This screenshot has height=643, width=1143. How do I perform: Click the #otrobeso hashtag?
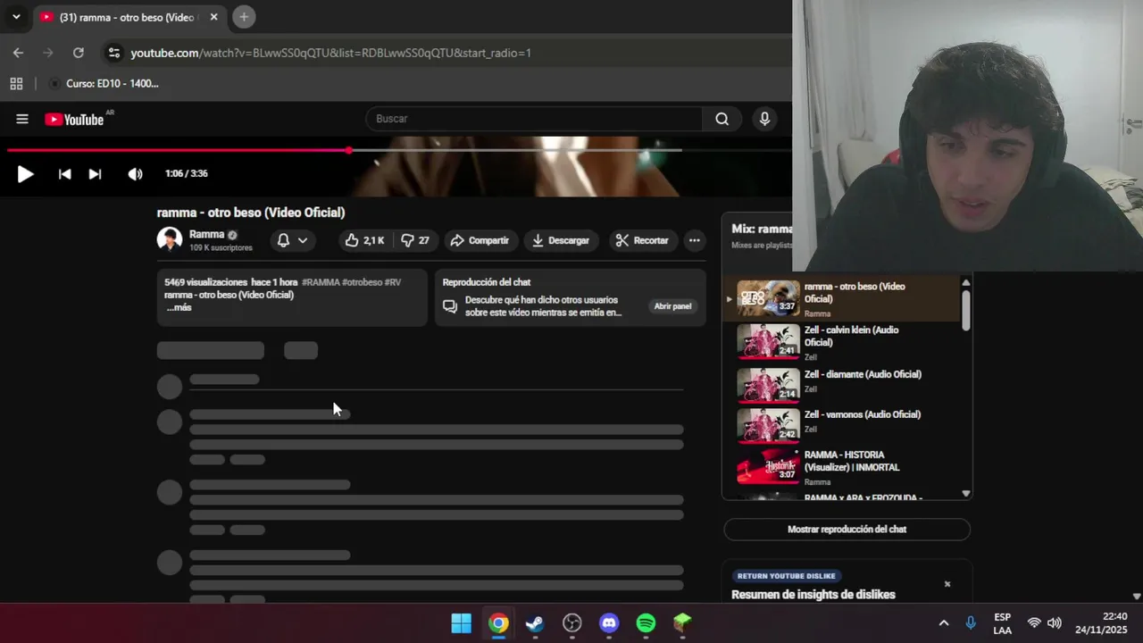point(362,282)
